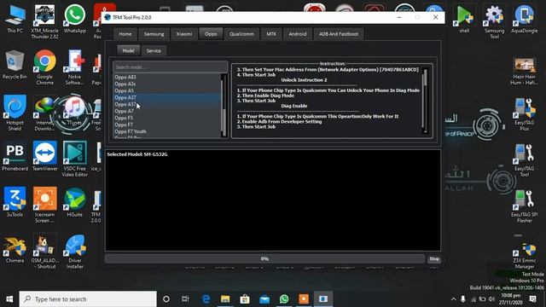Open the Qualcomm tab

coord(241,34)
